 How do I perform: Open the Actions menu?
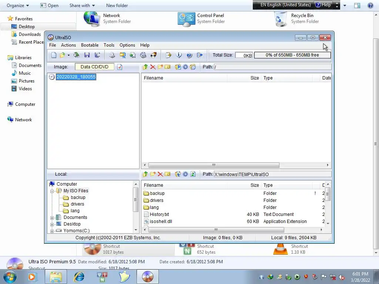(68, 45)
